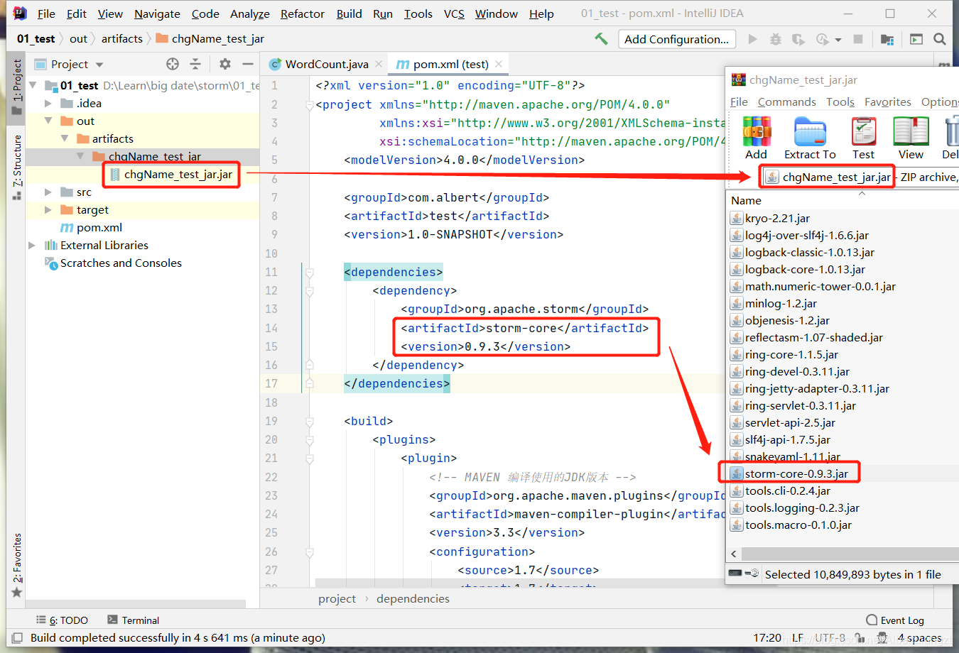Screen dimensions: 959x653
Task: Click the 4 spaces indent indicator
Action: tap(919, 638)
